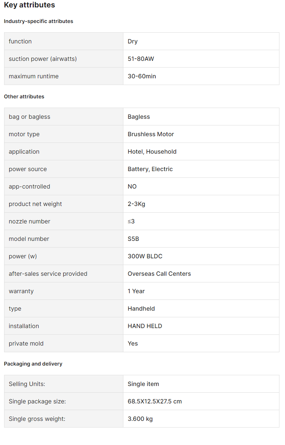Select the Packaging and delivery subheading
The width and height of the screenshot is (285, 445).
click(33, 364)
